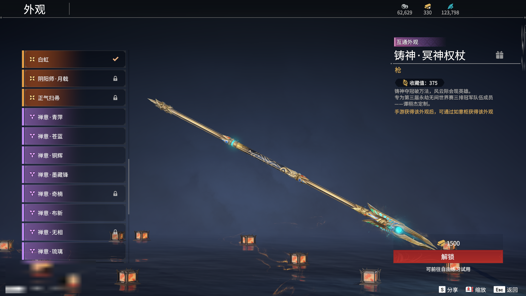Open the 外观 tab header
This screenshot has width=526, height=296.
click(35, 9)
